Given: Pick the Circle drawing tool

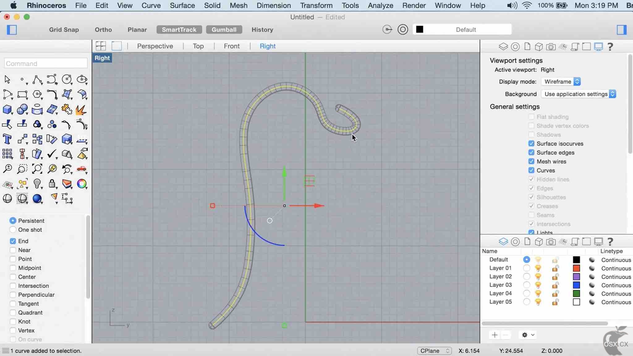Looking at the screenshot, I should click(x=67, y=80).
